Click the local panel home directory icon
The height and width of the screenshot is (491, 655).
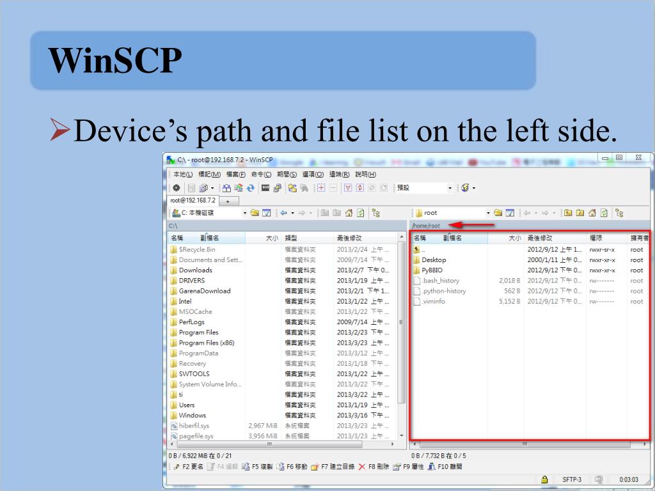tap(349, 213)
